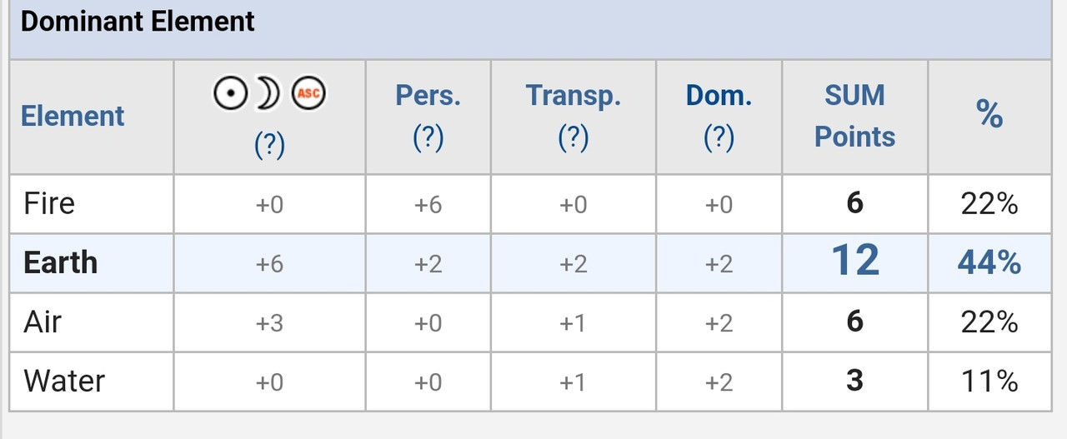Click the orange ASC ascendant icon
The image size is (1067, 439).
click(x=308, y=94)
